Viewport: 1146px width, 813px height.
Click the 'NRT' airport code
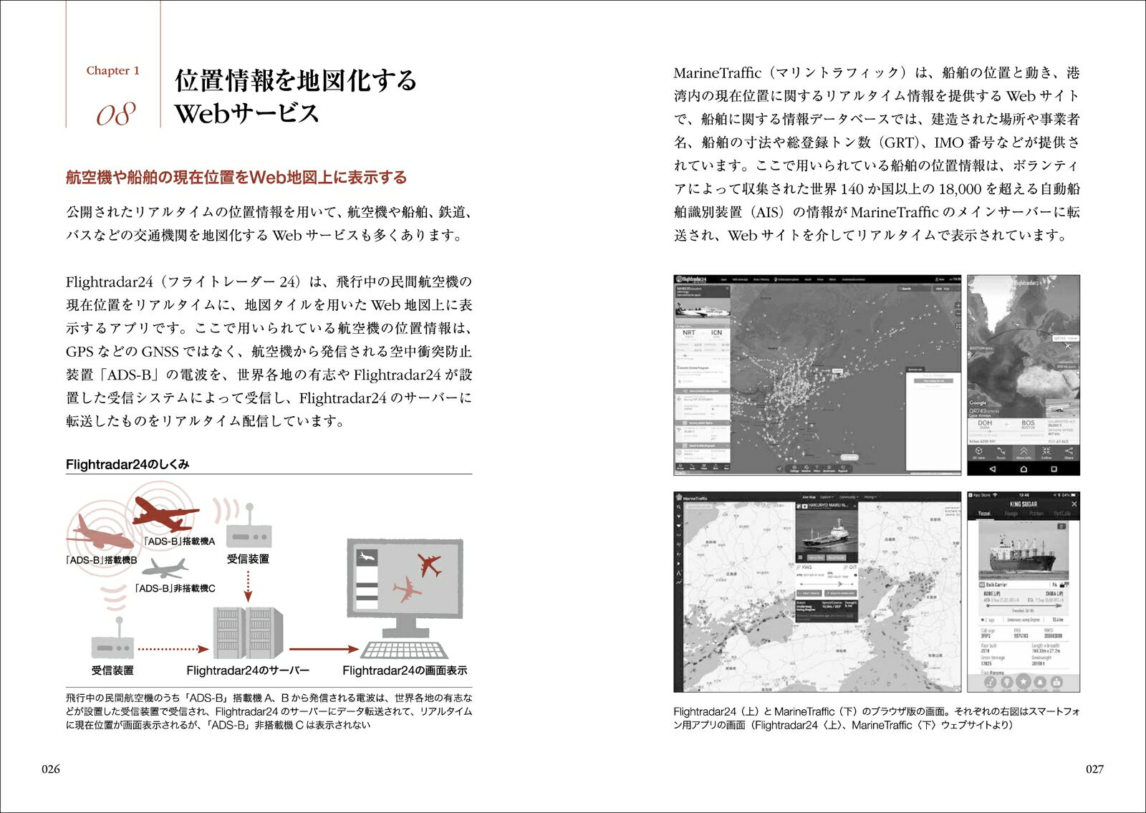[x=688, y=332]
